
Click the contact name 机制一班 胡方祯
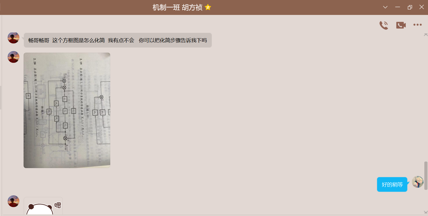[177, 7]
